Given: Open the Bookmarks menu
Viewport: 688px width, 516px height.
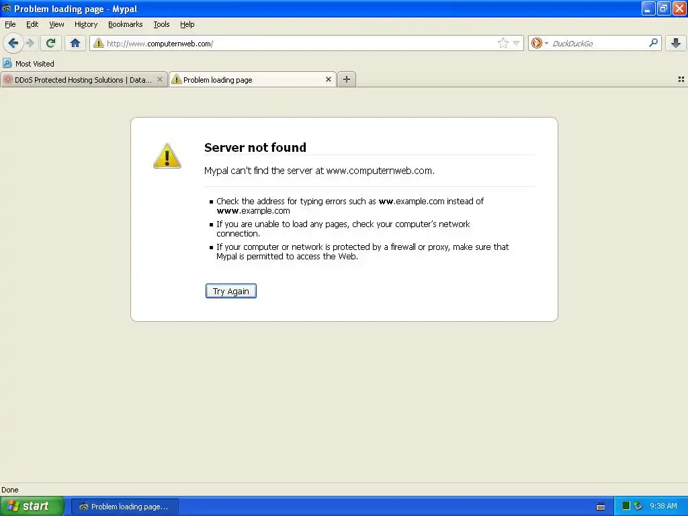Looking at the screenshot, I should [126, 24].
